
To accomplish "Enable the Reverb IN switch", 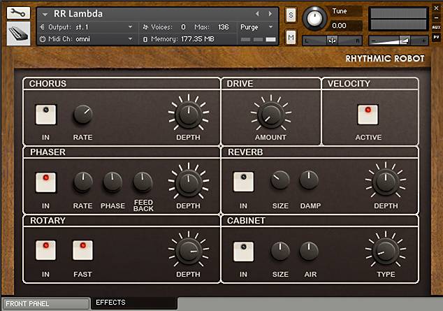I will (x=244, y=182).
